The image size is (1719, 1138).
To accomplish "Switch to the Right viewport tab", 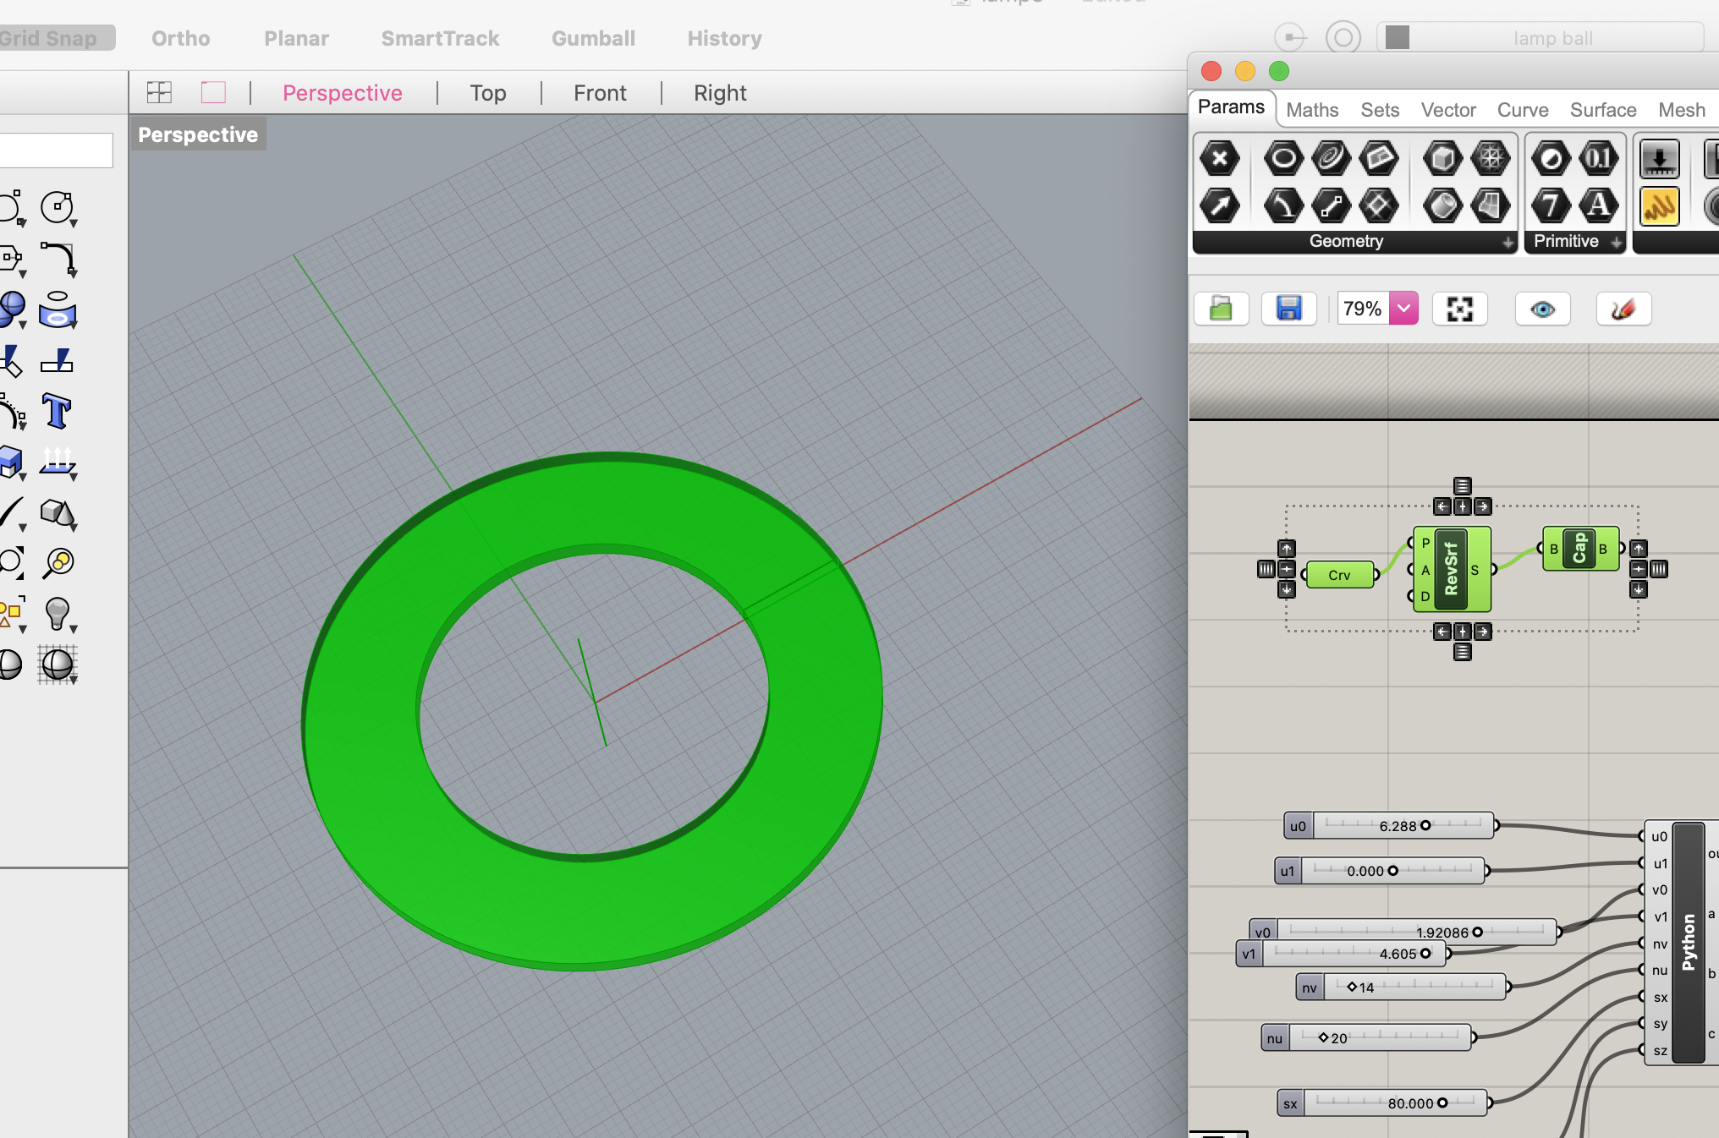I will click(x=720, y=93).
